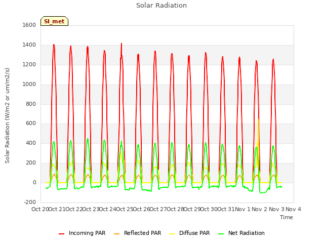Screen dimensions: 324x243
Task: Select the Net Radiation legend label
Action: tap(247, 233)
